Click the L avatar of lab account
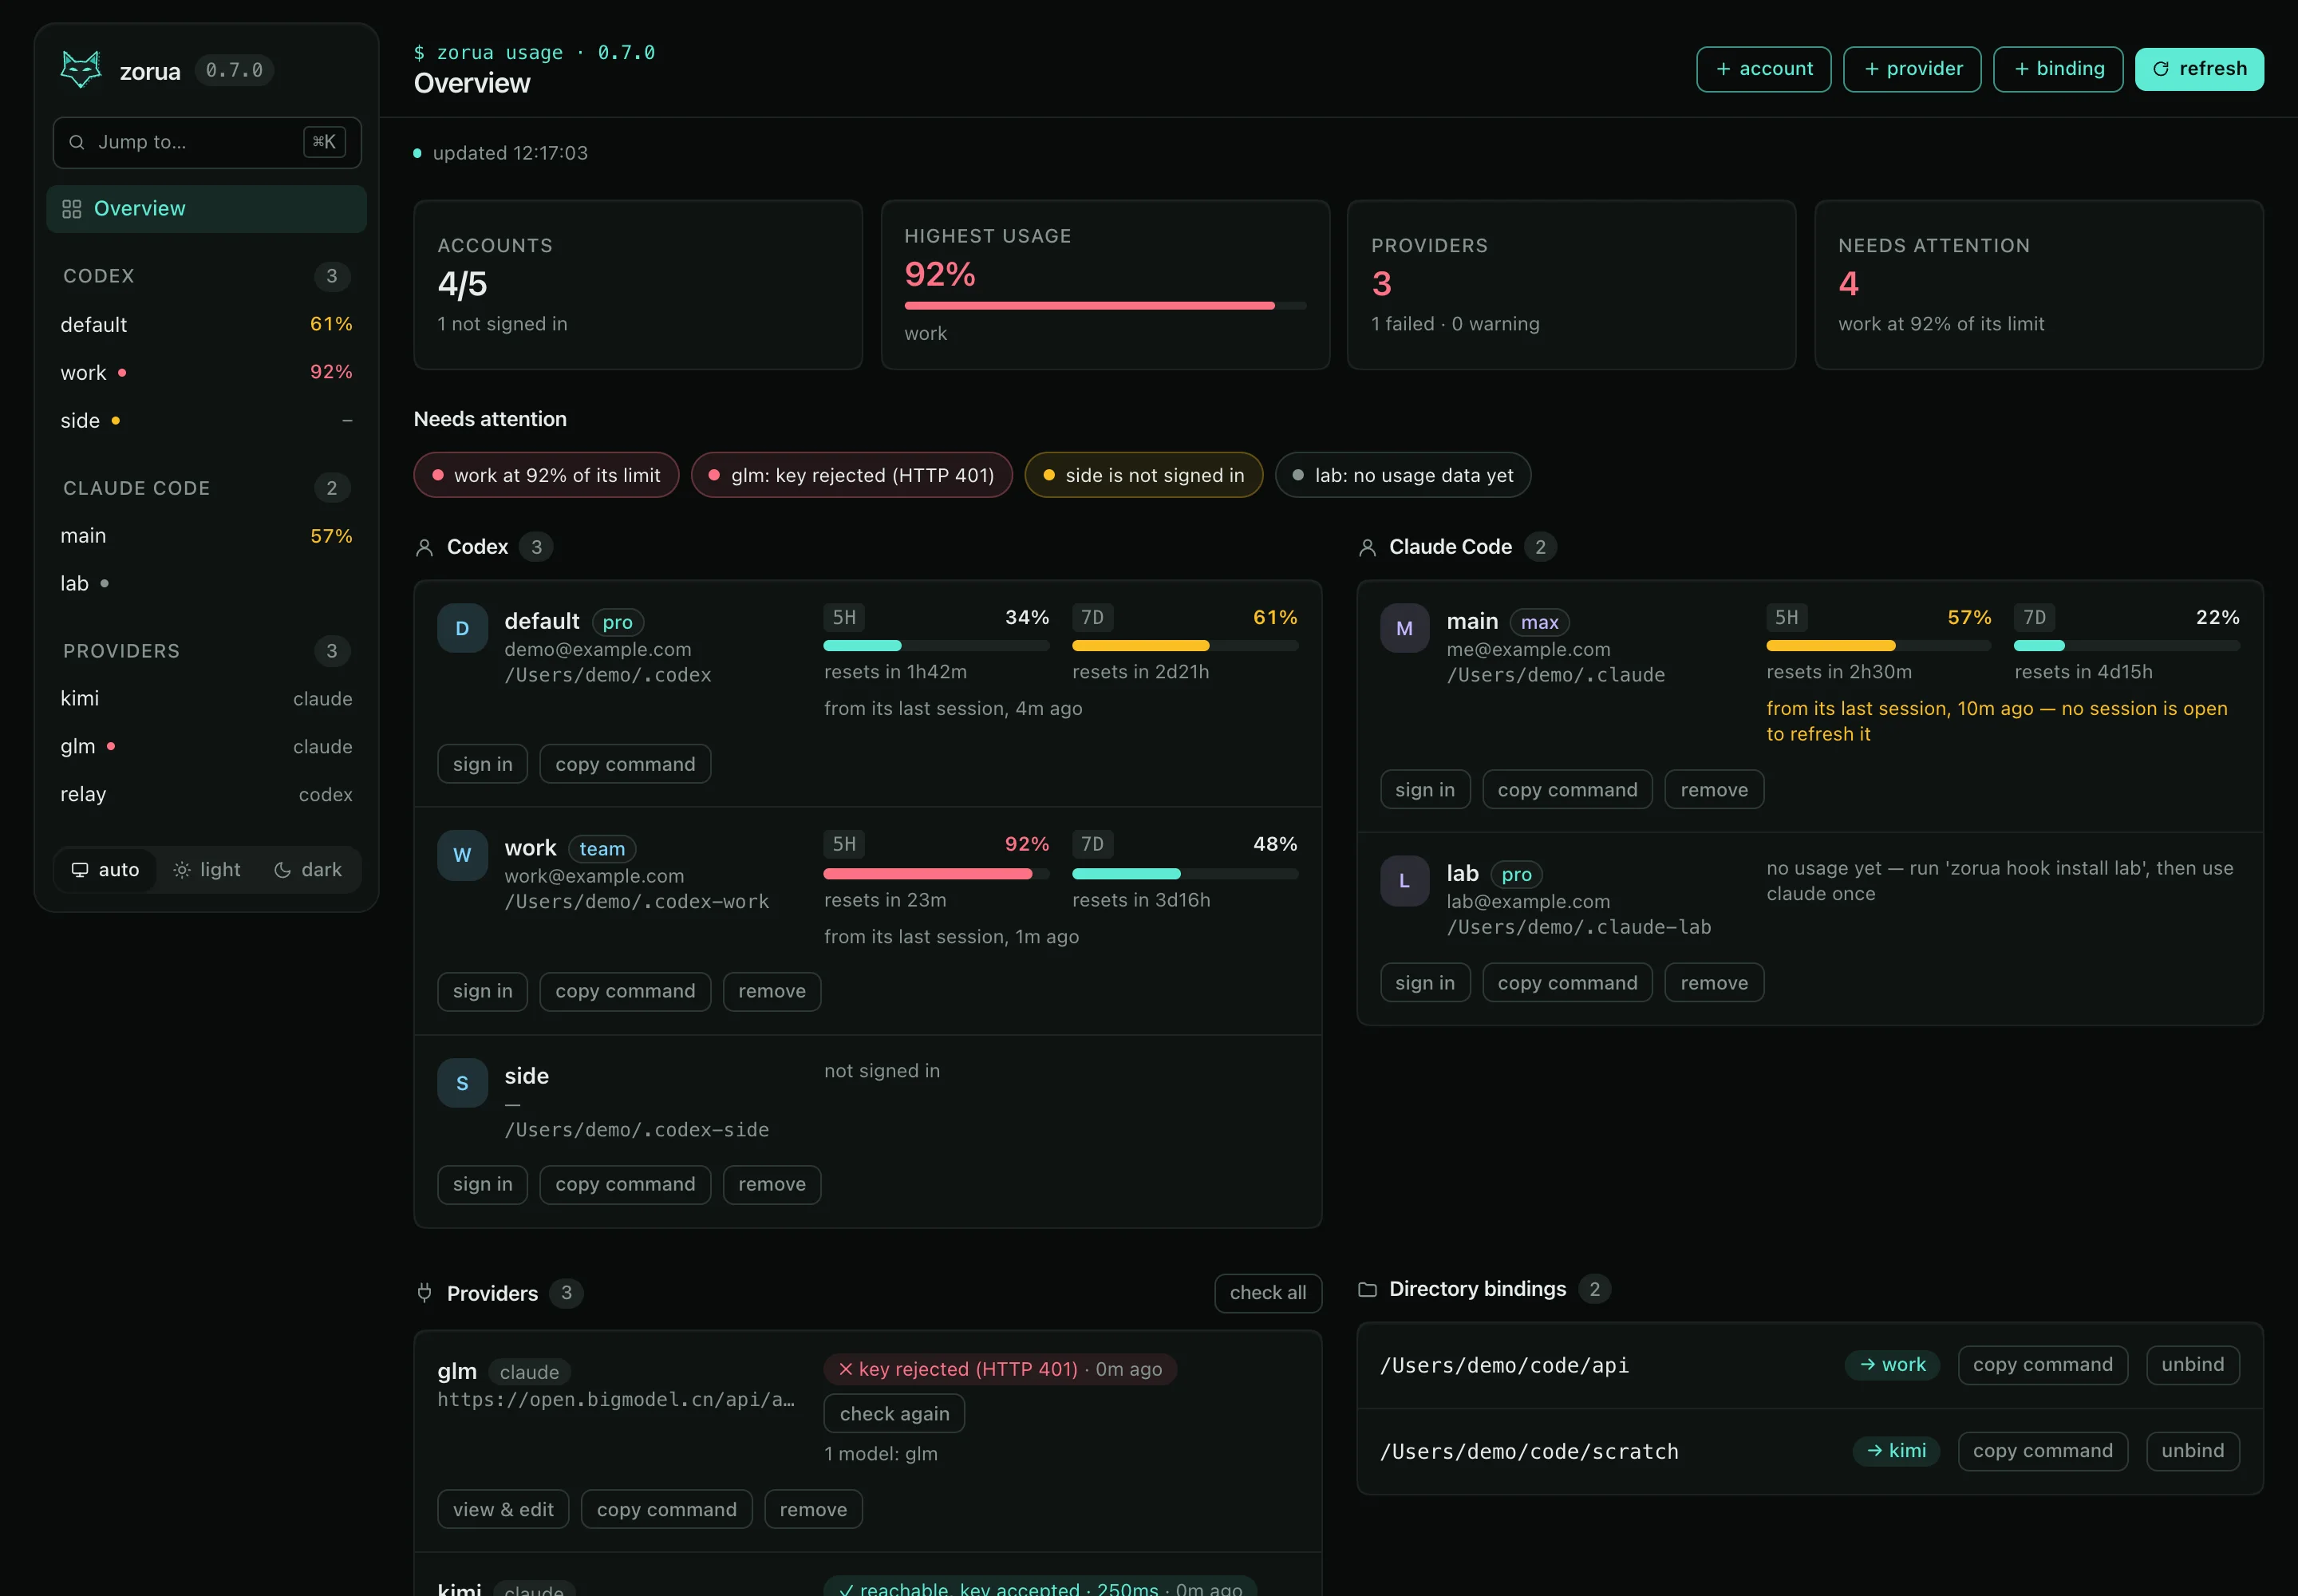The height and width of the screenshot is (1596, 2298). pos(1404,881)
